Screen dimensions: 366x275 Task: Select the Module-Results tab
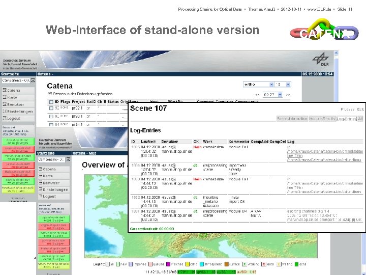coord(322,119)
